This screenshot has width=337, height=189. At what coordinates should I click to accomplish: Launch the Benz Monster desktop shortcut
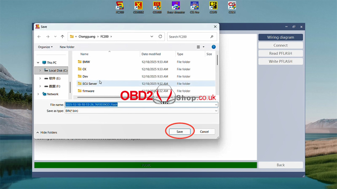point(176,6)
